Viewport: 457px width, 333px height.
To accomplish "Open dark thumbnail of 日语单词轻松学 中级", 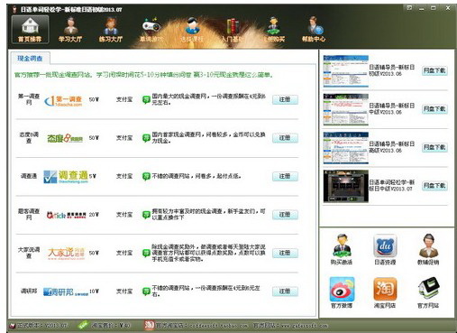I will [346, 186].
